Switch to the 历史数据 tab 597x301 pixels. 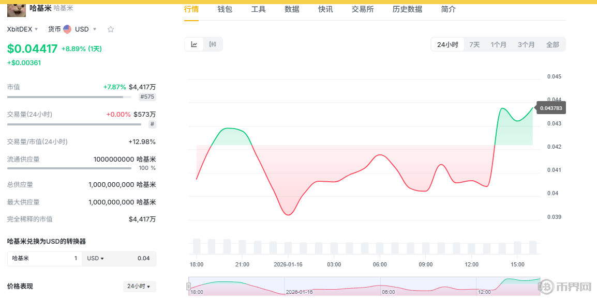click(407, 9)
